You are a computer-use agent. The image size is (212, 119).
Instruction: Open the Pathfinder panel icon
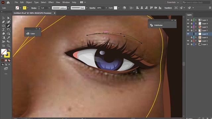(151, 25)
